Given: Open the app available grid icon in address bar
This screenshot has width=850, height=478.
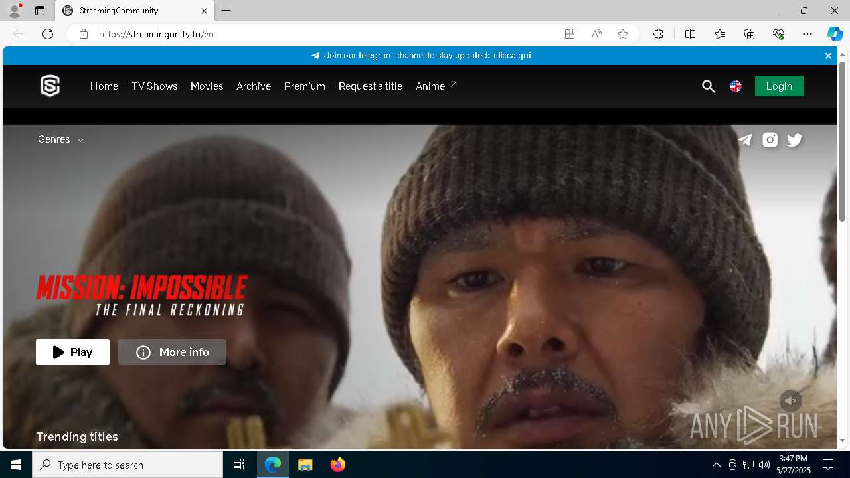Looking at the screenshot, I should pos(570,34).
